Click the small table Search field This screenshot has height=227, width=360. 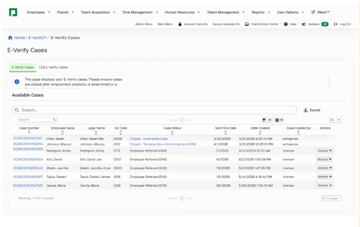[37, 120]
